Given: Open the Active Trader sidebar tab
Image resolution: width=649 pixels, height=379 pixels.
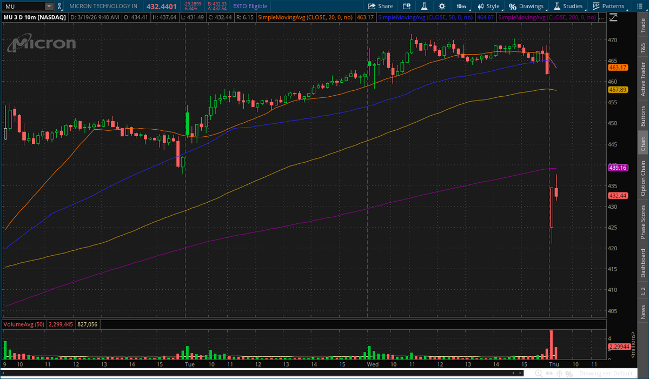Looking at the screenshot, I should [x=643, y=79].
